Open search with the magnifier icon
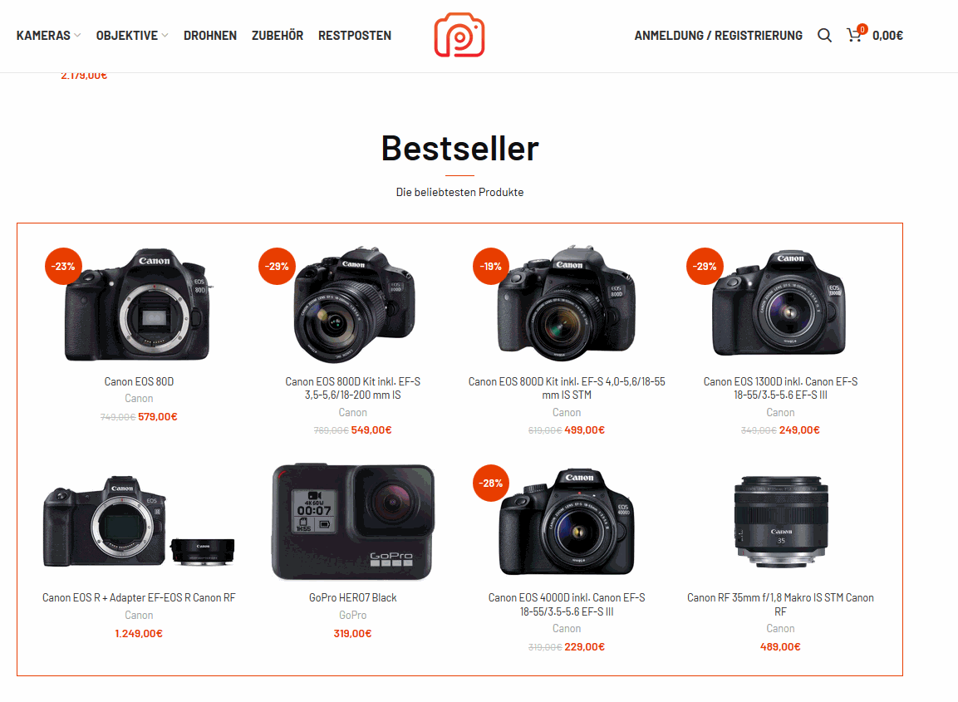958x702 pixels. coord(824,36)
